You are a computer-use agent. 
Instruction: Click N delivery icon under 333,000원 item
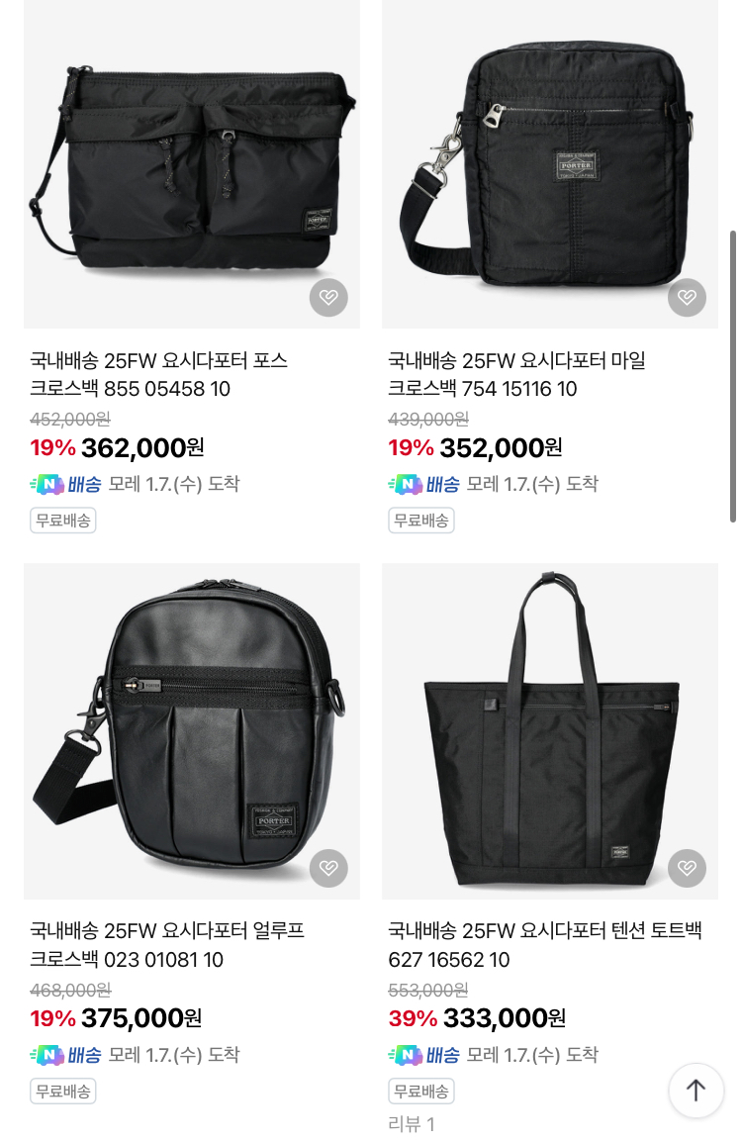tap(406, 1055)
